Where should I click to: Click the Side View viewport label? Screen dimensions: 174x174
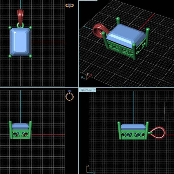tap(86, 90)
